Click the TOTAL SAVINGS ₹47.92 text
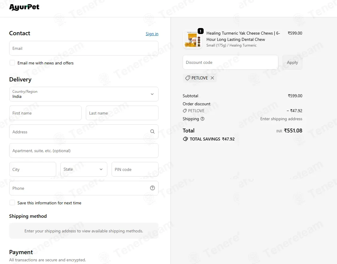This screenshot has width=337, height=264. (x=212, y=139)
